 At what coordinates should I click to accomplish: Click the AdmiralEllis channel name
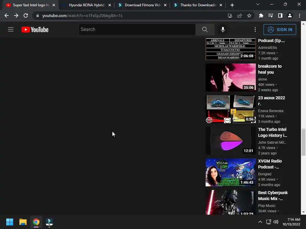click(267, 47)
